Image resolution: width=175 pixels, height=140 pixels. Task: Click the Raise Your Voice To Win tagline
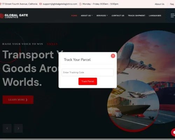23,44
